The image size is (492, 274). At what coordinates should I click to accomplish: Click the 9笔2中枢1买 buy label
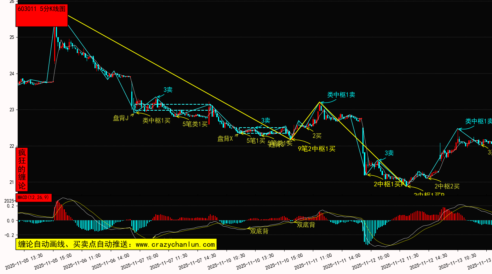click(x=316, y=149)
